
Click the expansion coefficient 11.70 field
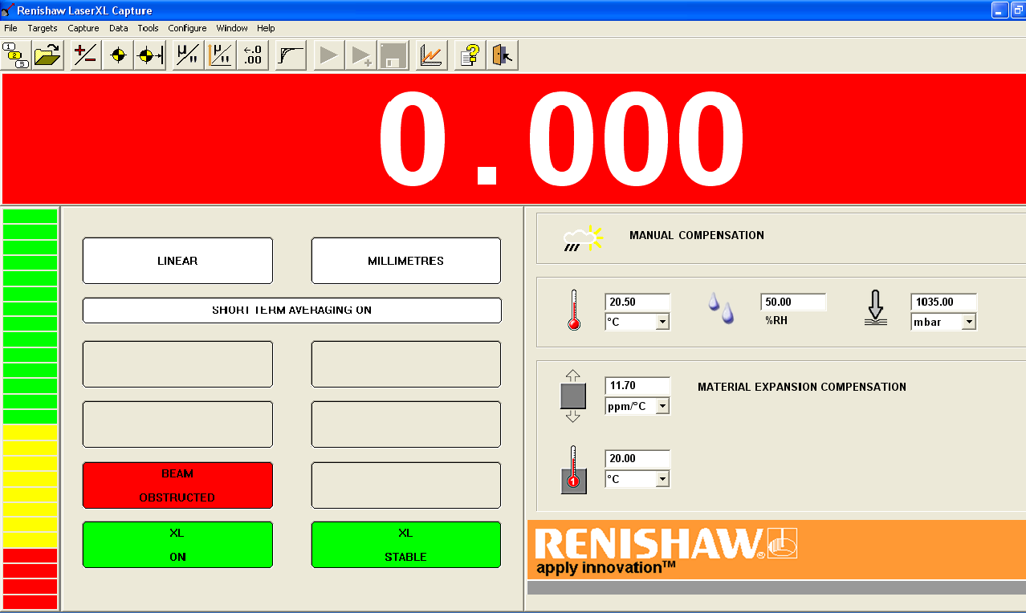(637, 386)
